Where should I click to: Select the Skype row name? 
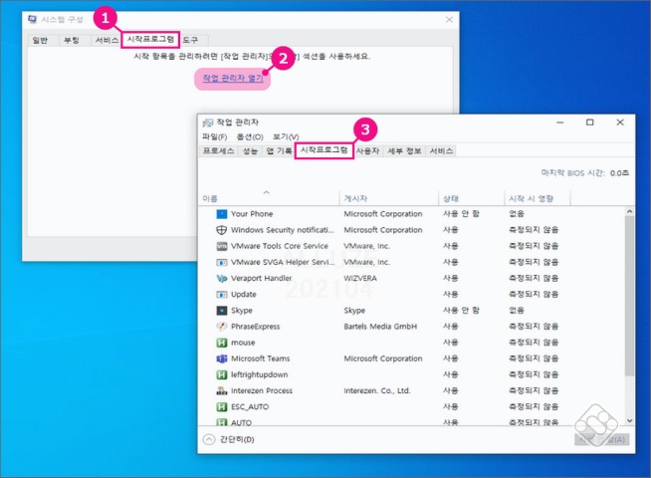242,311
